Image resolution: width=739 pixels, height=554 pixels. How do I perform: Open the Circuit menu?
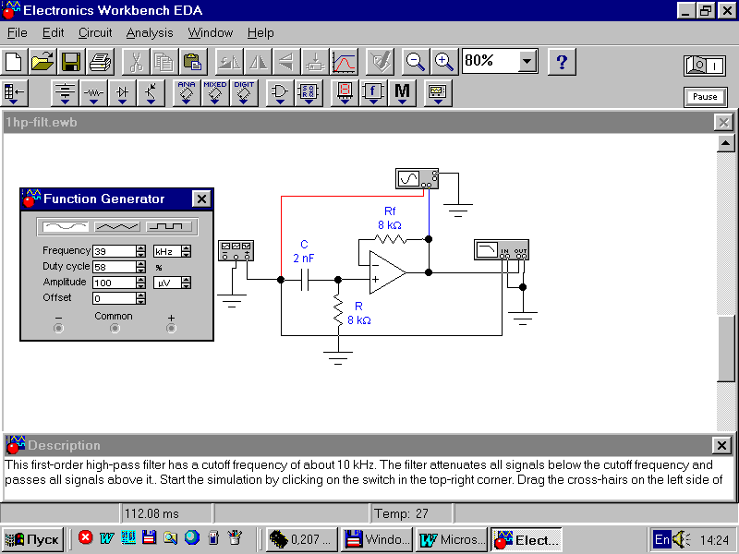click(95, 33)
